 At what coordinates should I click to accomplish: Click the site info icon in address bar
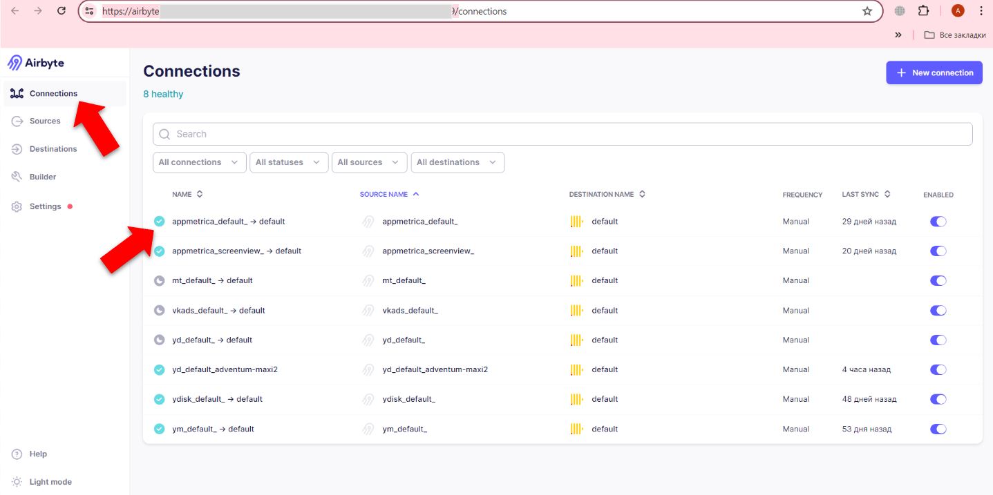click(89, 11)
